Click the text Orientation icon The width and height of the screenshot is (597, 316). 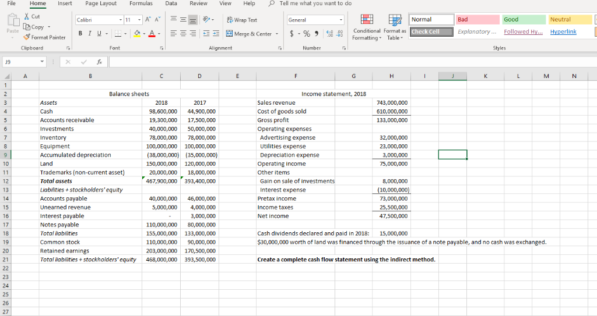click(x=206, y=19)
